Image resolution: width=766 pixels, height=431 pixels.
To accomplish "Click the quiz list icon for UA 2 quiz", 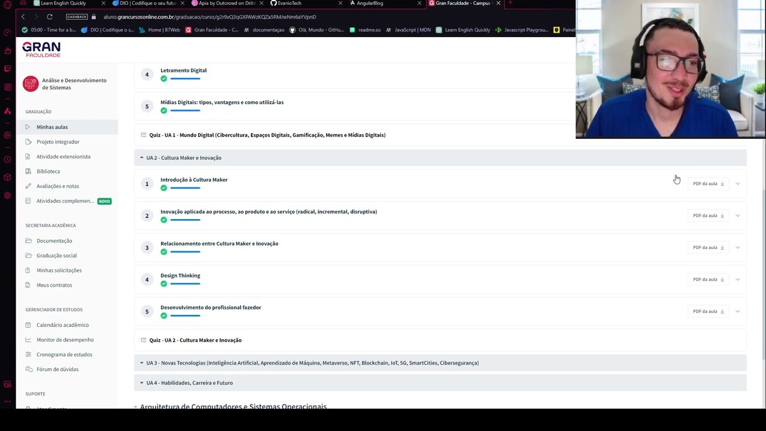I will tap(143, 340).
